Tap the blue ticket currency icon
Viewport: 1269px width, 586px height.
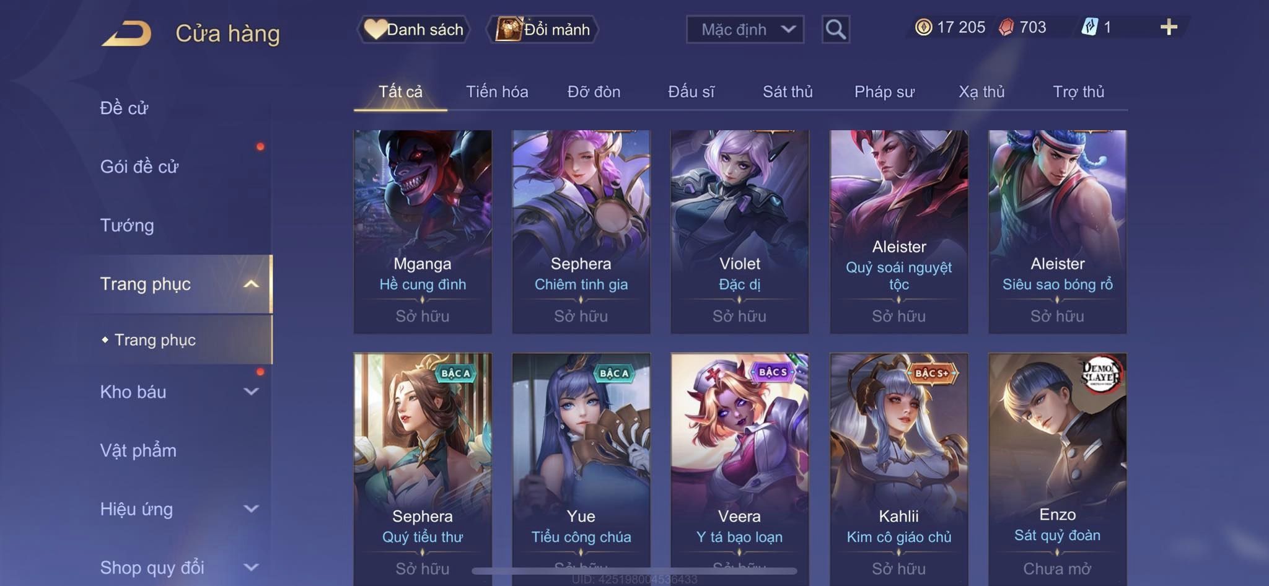click(x=1089, y=27)
